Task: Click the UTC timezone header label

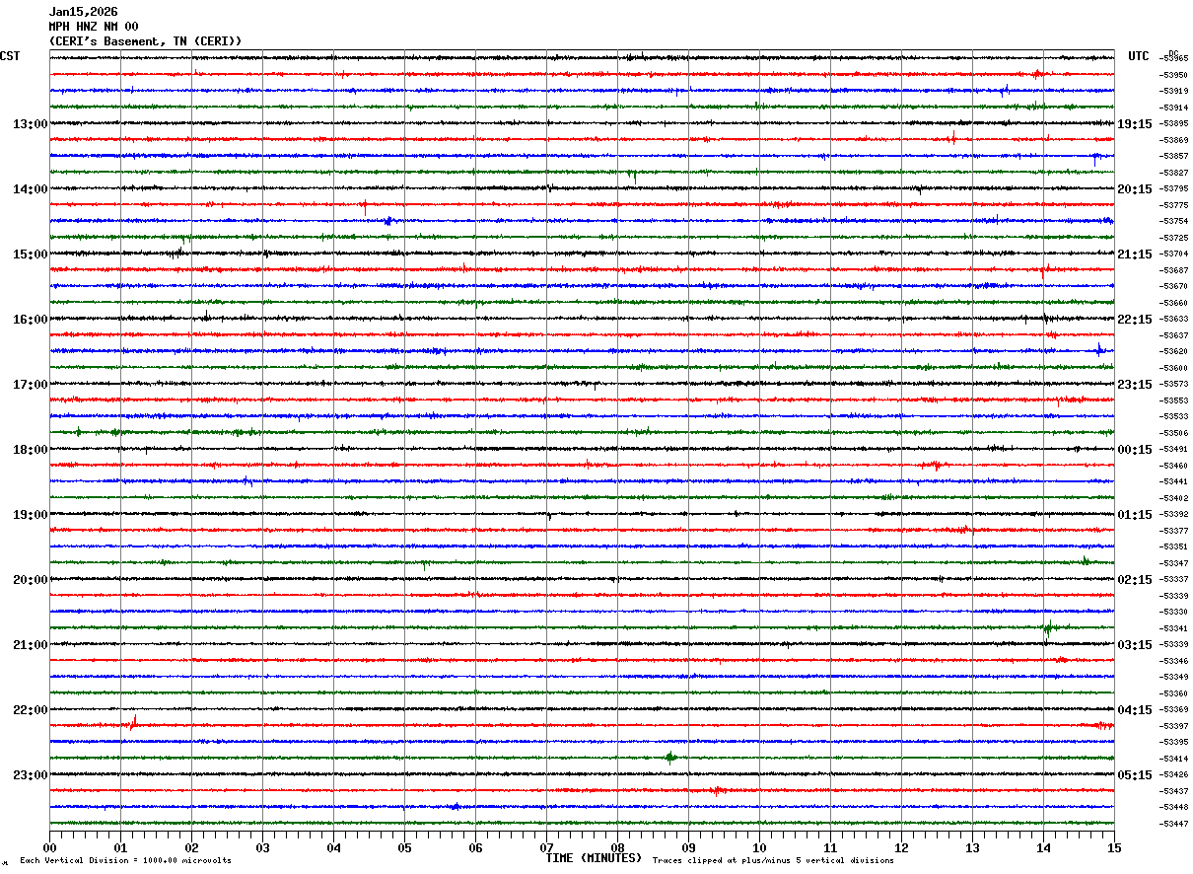Action: [1139, 56]
